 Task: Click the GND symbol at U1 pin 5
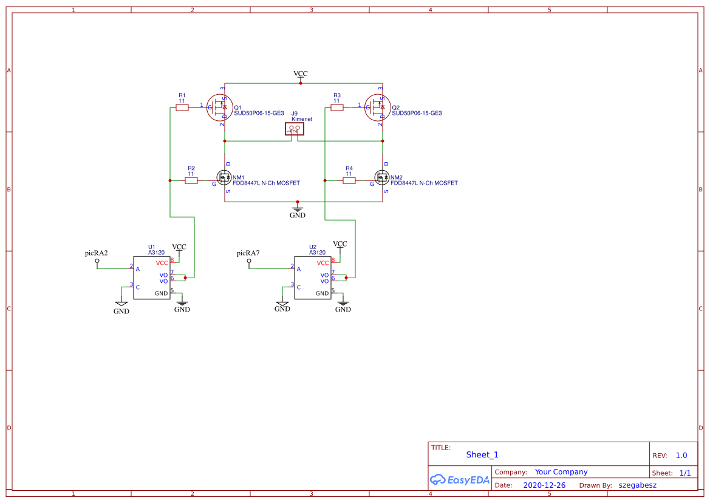click(x=182, y=306)
